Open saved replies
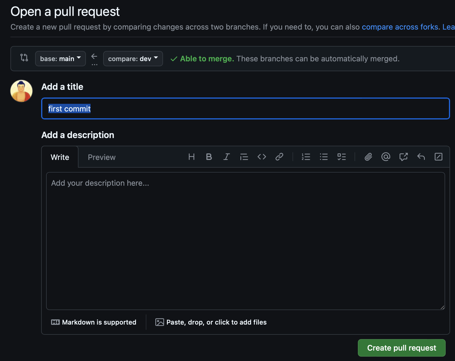This screenshot has height=361, width=455. 421,157
